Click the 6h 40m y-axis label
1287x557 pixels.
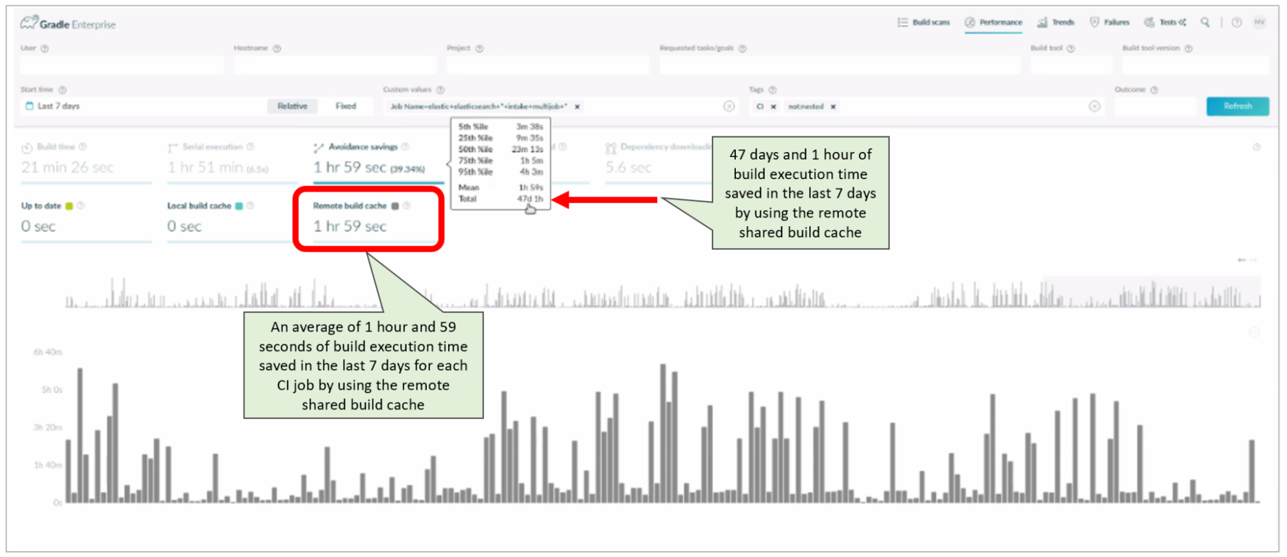coord(48,352)
